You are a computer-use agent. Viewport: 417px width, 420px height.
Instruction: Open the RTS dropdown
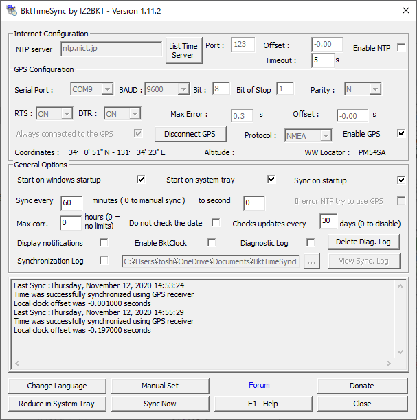tap(67, 114)
